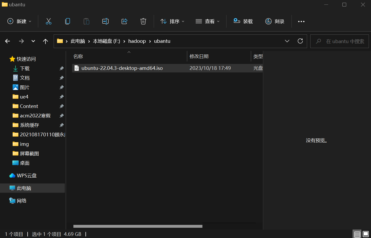Click the Copy icon in toolbar
The width and height of the screenshot is (371, 238).
(x=68, y=21)
